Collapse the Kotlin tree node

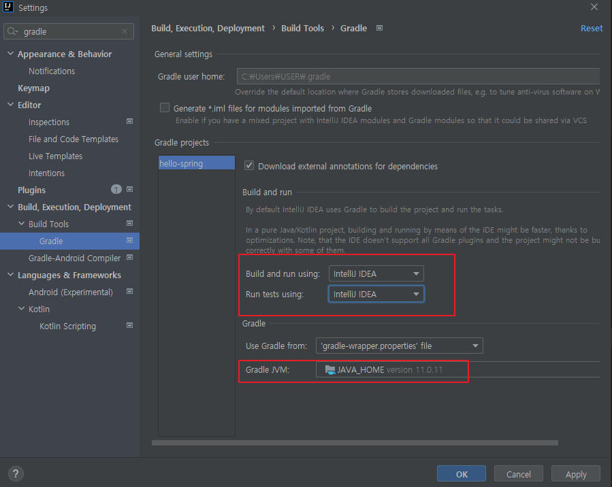pyautogui.click(x=22, y=308)
